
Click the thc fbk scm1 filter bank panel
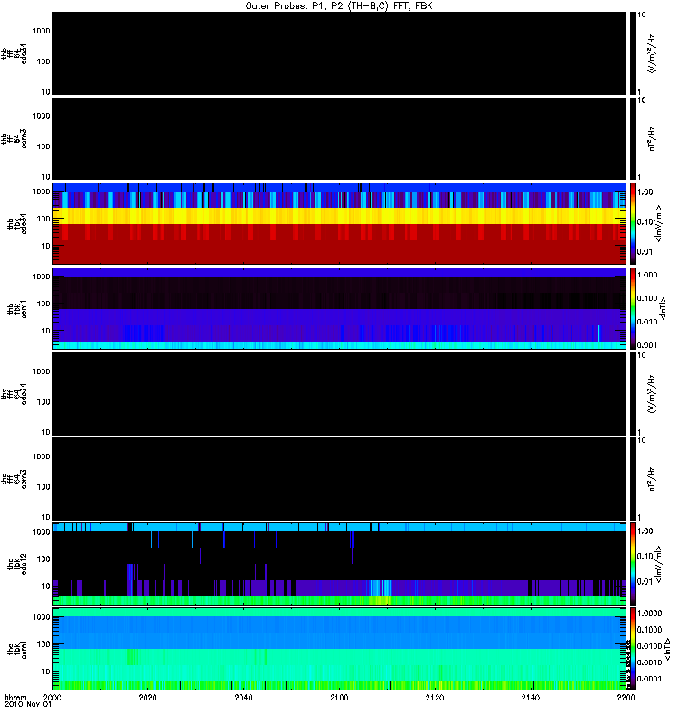[339, 649]
